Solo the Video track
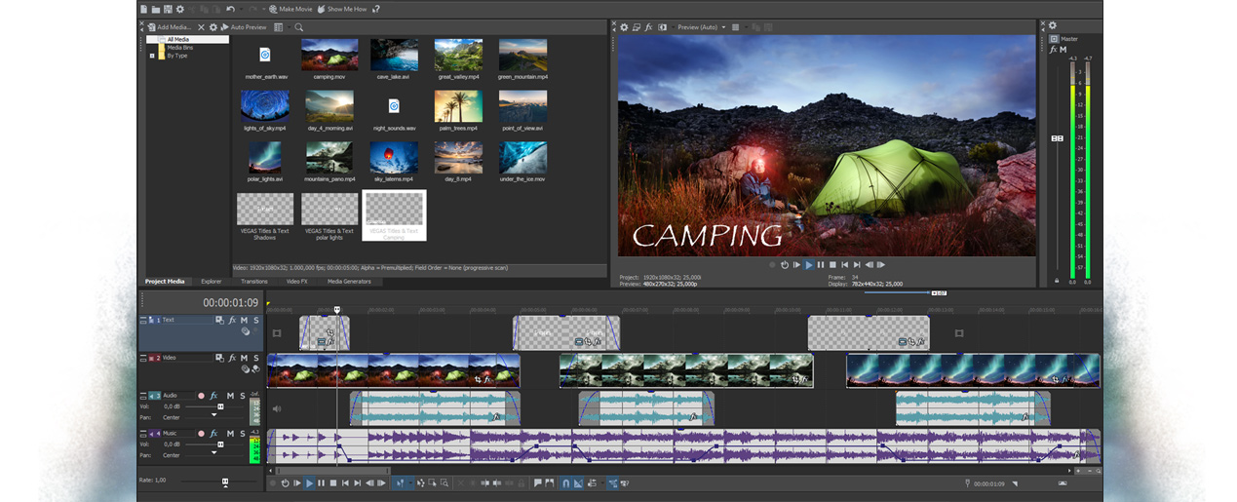 (x=256, y=358)
